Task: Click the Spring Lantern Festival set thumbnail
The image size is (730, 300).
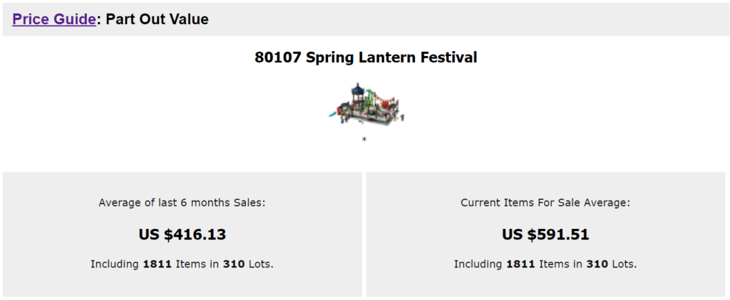Action: [366, 105]
